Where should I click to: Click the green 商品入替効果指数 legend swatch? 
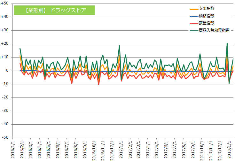pyautogui.click(x=194, y=31)
